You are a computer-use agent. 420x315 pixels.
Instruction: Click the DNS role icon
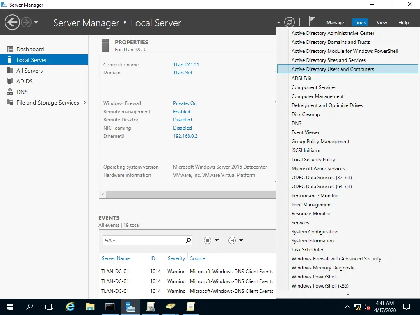[10, 91]
